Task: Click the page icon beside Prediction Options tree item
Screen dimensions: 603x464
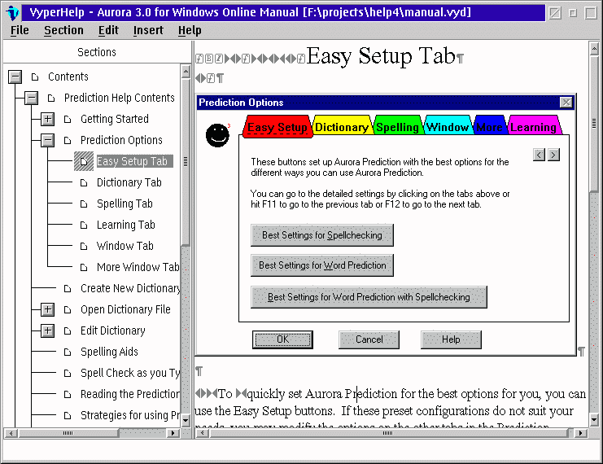Action: pos(68,141)
